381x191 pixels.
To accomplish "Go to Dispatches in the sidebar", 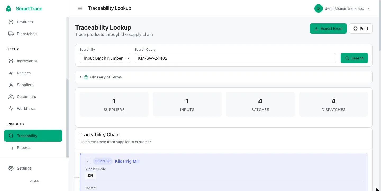I will pos(33,34).
